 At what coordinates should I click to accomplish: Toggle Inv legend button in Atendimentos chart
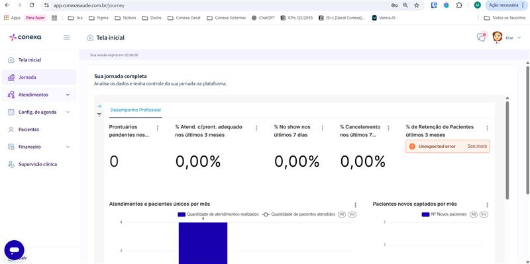click(352, 214)
